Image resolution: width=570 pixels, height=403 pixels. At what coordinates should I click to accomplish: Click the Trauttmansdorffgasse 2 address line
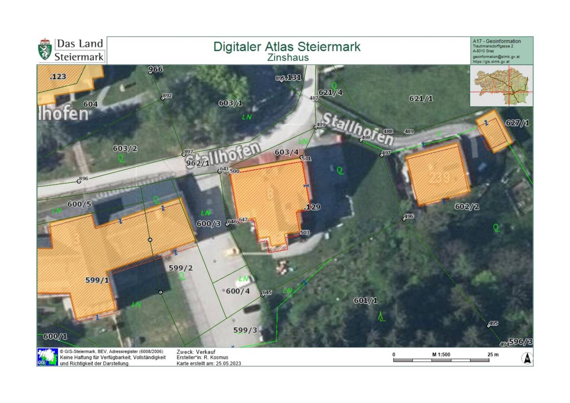point(493,46)
